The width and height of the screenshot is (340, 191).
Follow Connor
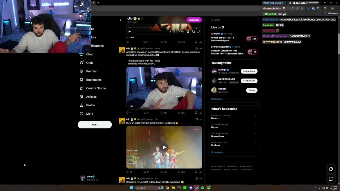point(252,90)
